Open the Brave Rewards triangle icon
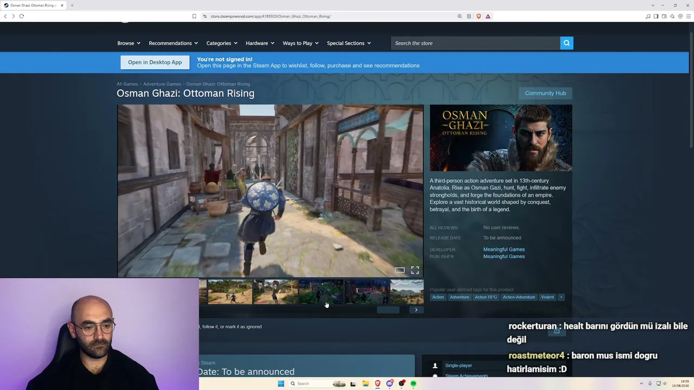This screenshot has width=694, height=390. point(488,16)
